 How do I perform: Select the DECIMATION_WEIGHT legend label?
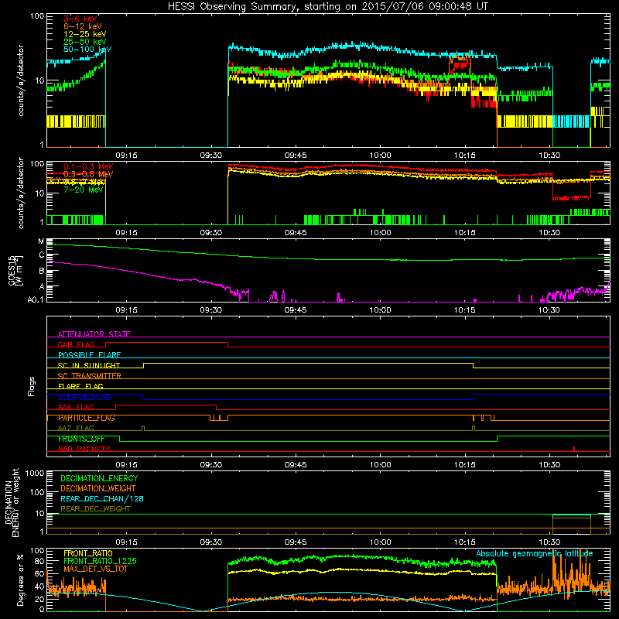pyautogui.click(x=98, y=488)
